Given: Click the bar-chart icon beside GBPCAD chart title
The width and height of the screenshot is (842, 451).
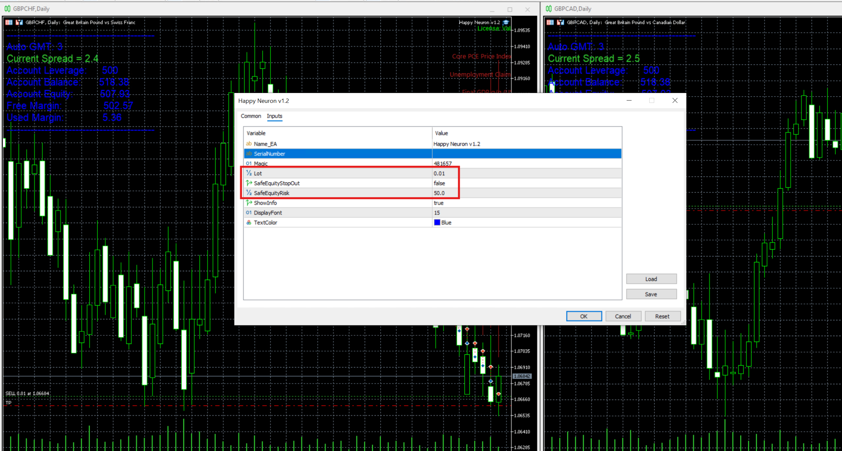Looking at the screenshot, I should (560, 22).
